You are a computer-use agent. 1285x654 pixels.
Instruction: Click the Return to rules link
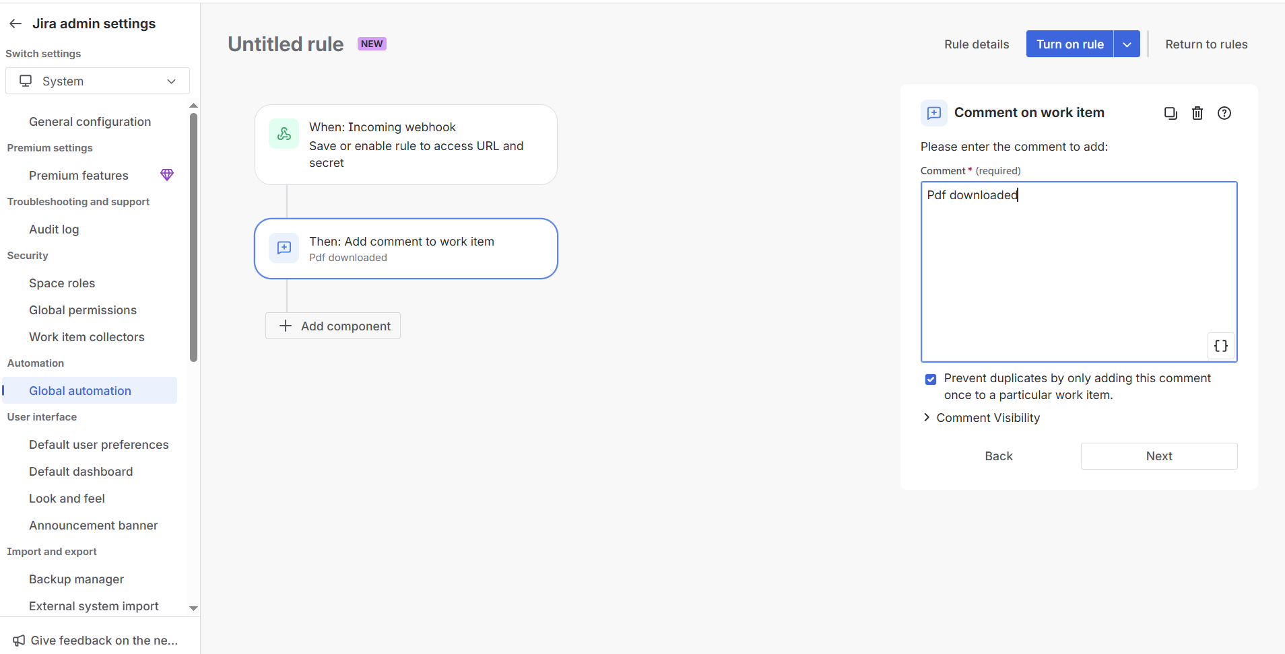pos(1206,44)
